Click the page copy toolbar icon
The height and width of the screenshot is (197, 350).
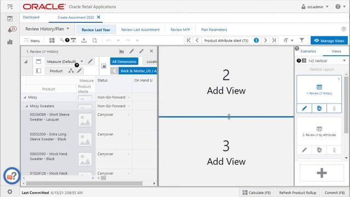[95, 40]
